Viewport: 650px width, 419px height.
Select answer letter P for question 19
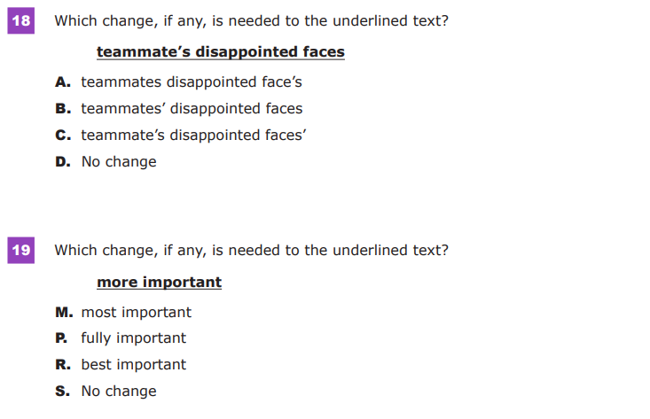[x=60, y=338]
